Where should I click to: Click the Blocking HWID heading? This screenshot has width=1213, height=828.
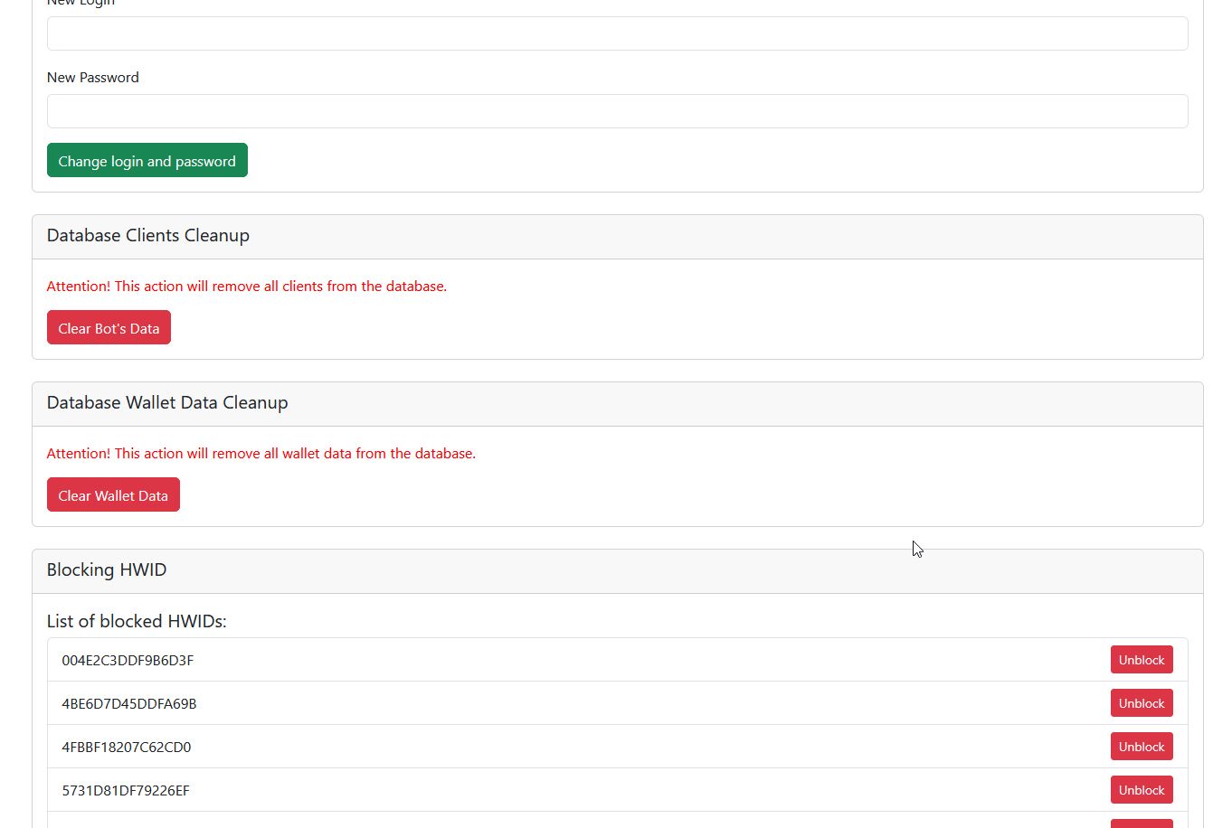click(x=107, y=569)
